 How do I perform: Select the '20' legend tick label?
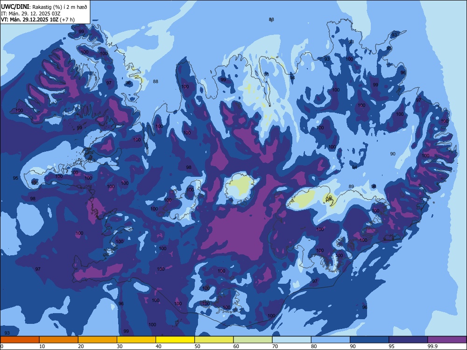click(81, 346)
